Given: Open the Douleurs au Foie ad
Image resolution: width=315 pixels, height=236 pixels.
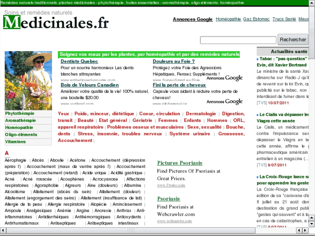Looking at the screenshot, I should 174,61.
